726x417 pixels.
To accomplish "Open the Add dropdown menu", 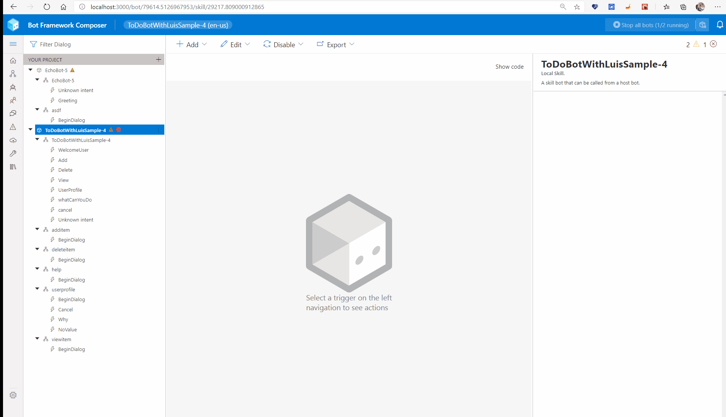I will point(192,44).
